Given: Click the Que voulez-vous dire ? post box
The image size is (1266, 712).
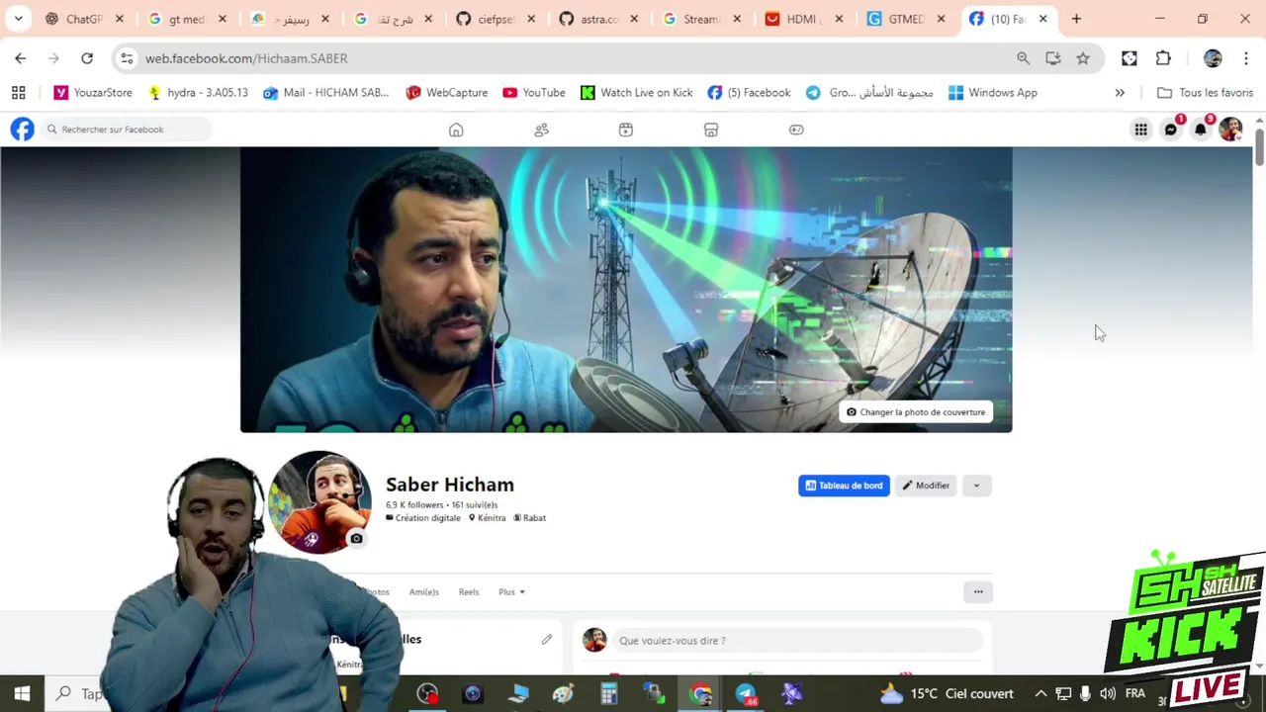Looking at the screenshot, I should (797, 641).
